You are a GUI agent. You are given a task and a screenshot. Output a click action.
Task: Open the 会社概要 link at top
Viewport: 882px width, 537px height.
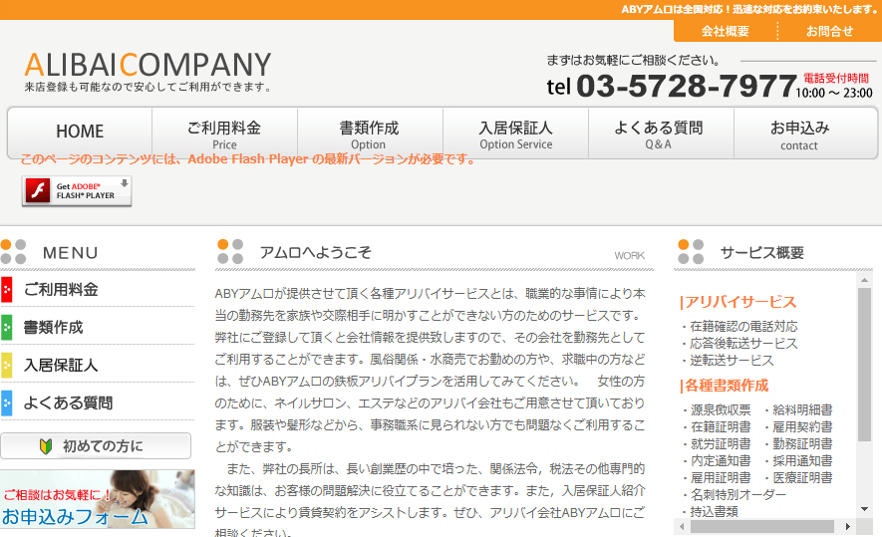coord(725,31)
